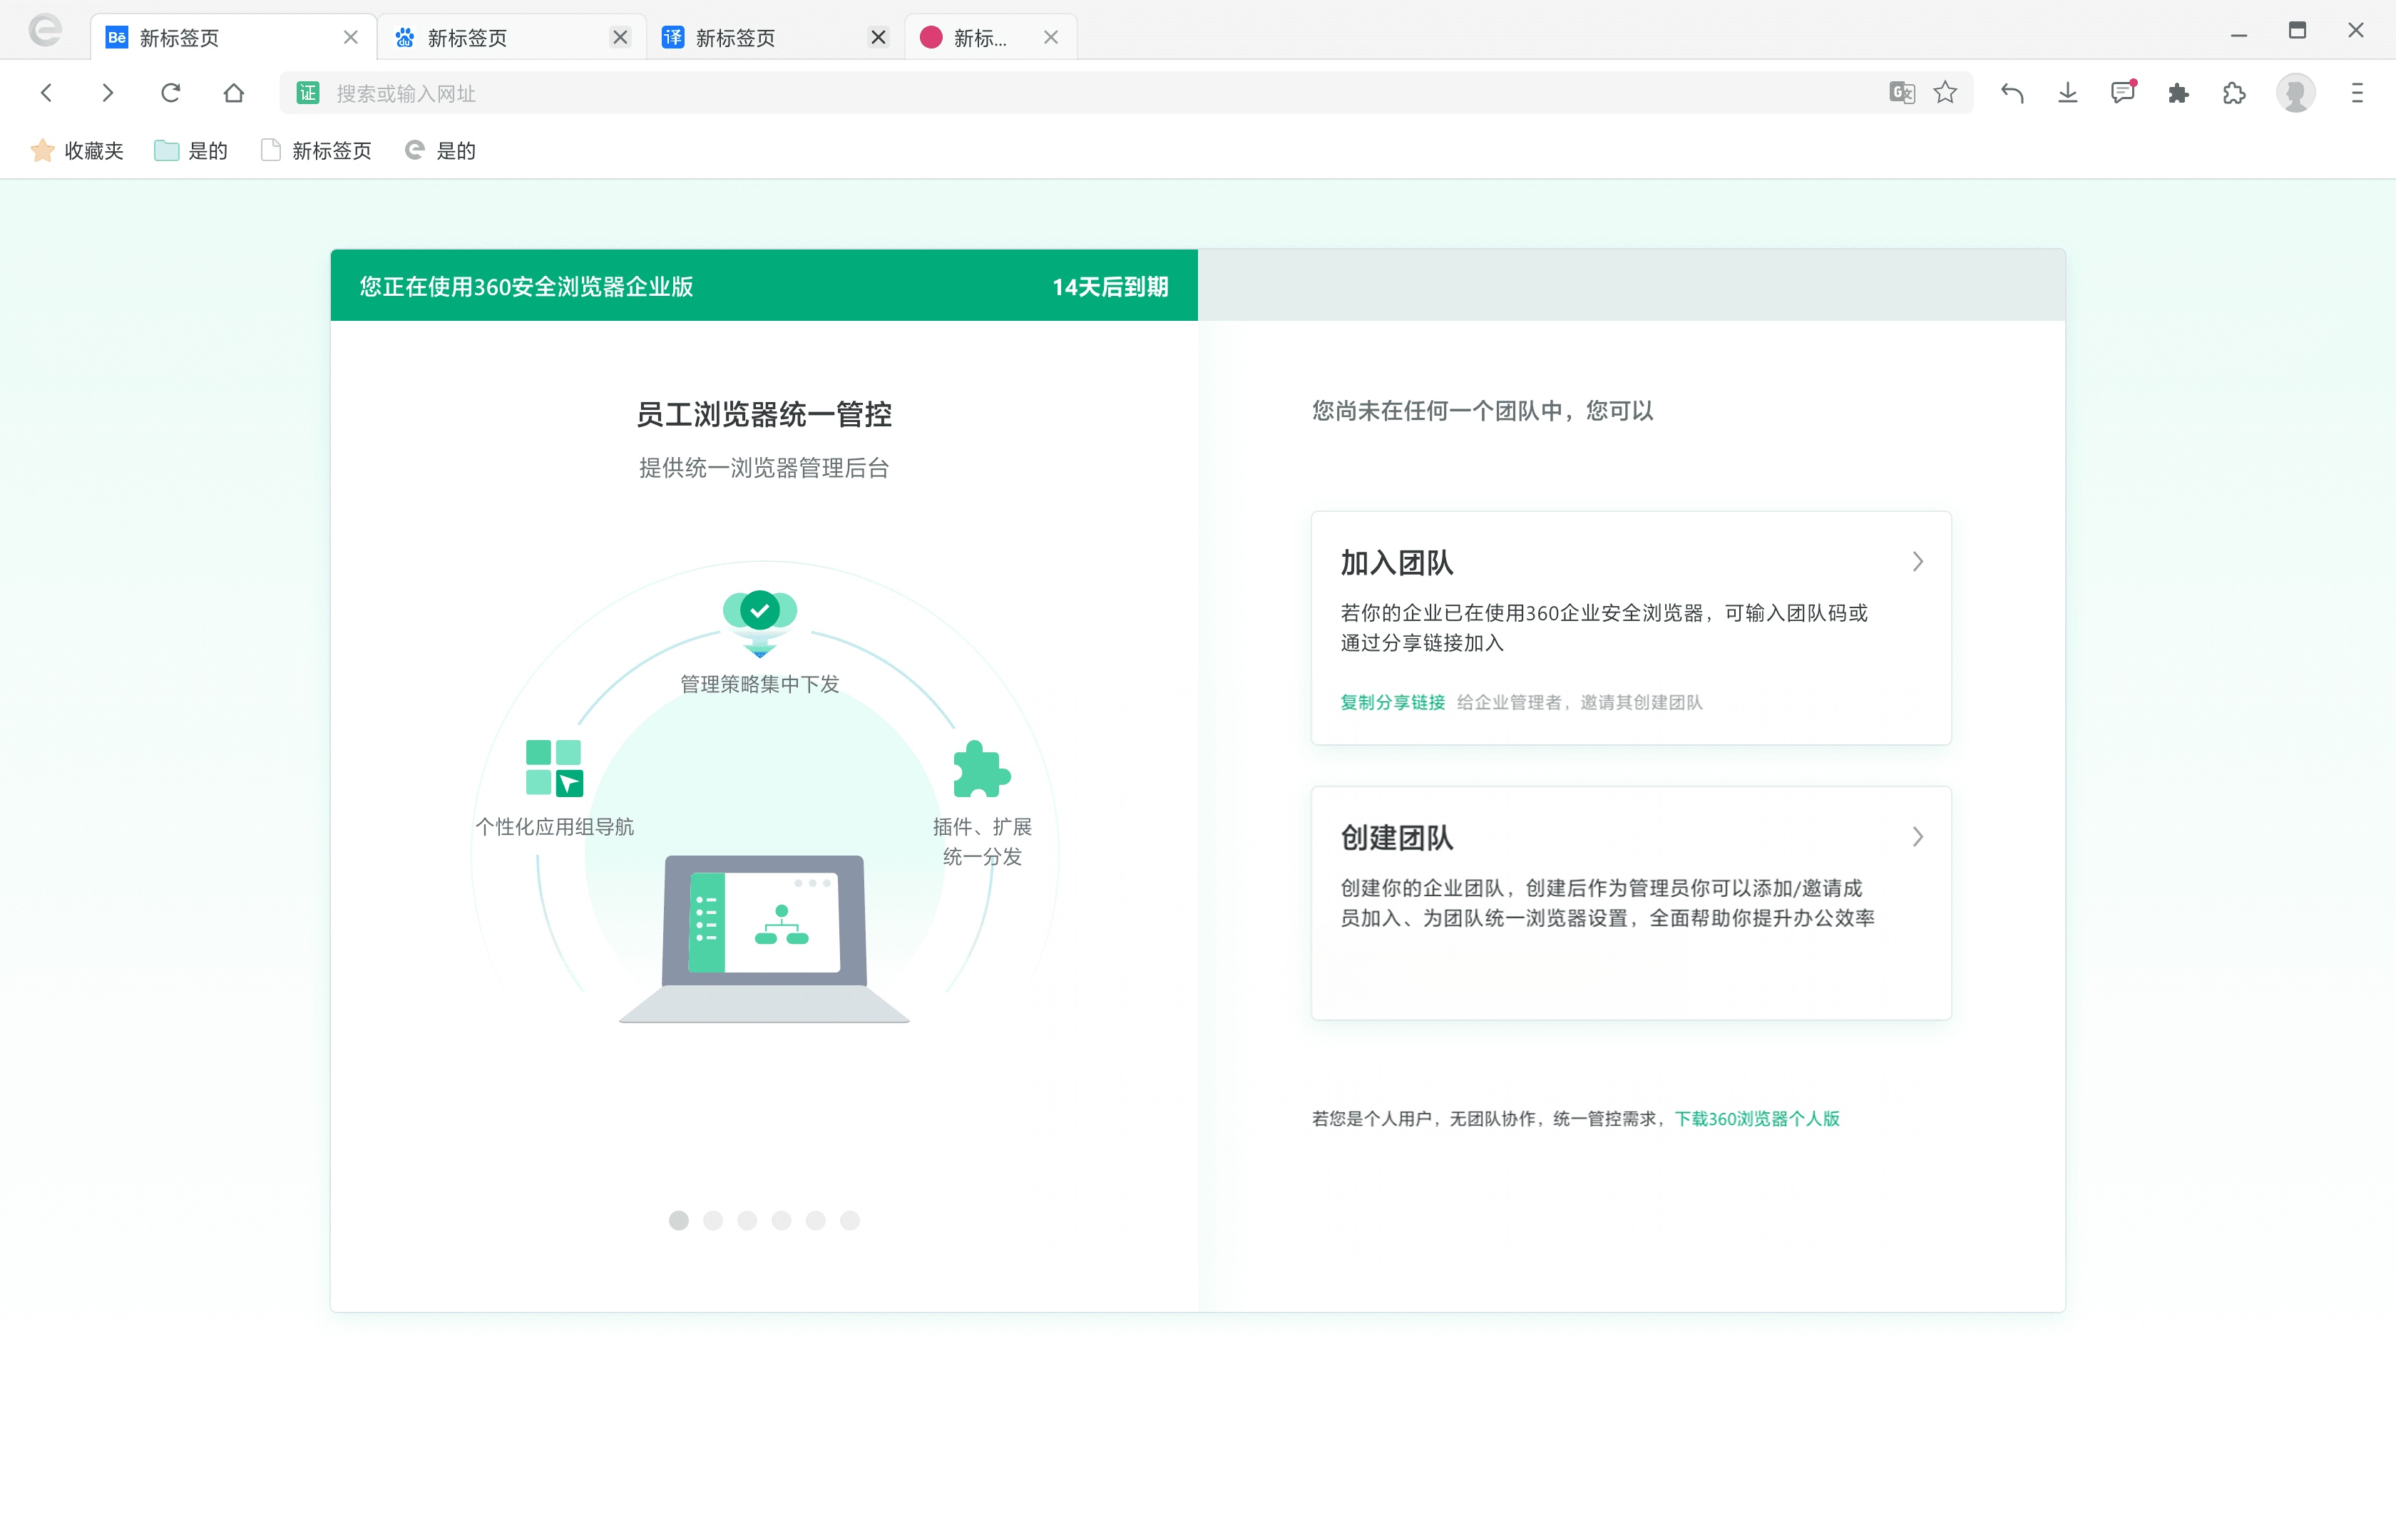The height and width of the screenshot is (1540, 2396).
Task: Bookmark this page with the star icon
Action: [1945, 93]
